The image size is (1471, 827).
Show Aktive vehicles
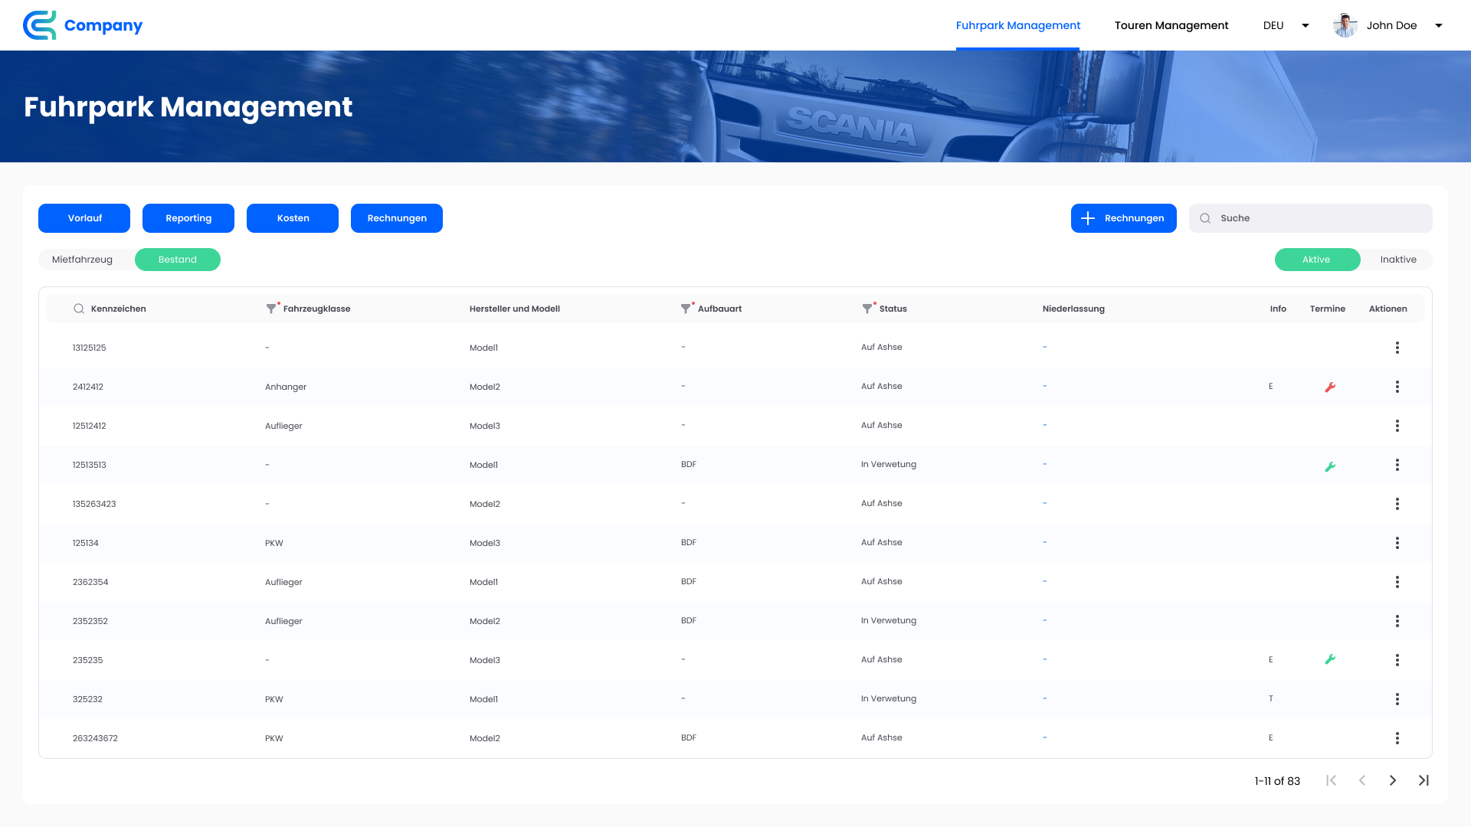(x=1317, y=260)
